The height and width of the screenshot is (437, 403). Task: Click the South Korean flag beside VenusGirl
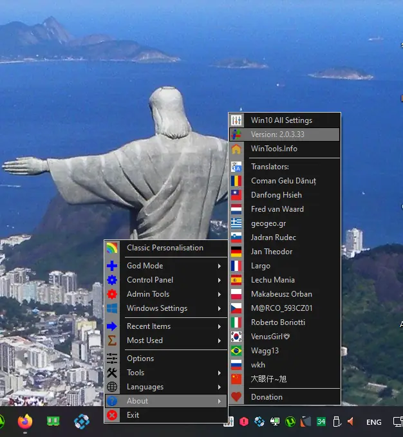click(x=236, y=337)
